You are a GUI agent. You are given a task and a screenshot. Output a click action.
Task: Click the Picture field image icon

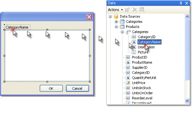coord(134,52)
